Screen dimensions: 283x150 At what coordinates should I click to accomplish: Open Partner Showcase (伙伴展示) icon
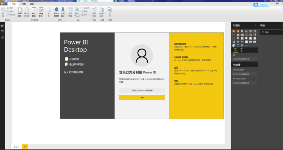[63, 9]
